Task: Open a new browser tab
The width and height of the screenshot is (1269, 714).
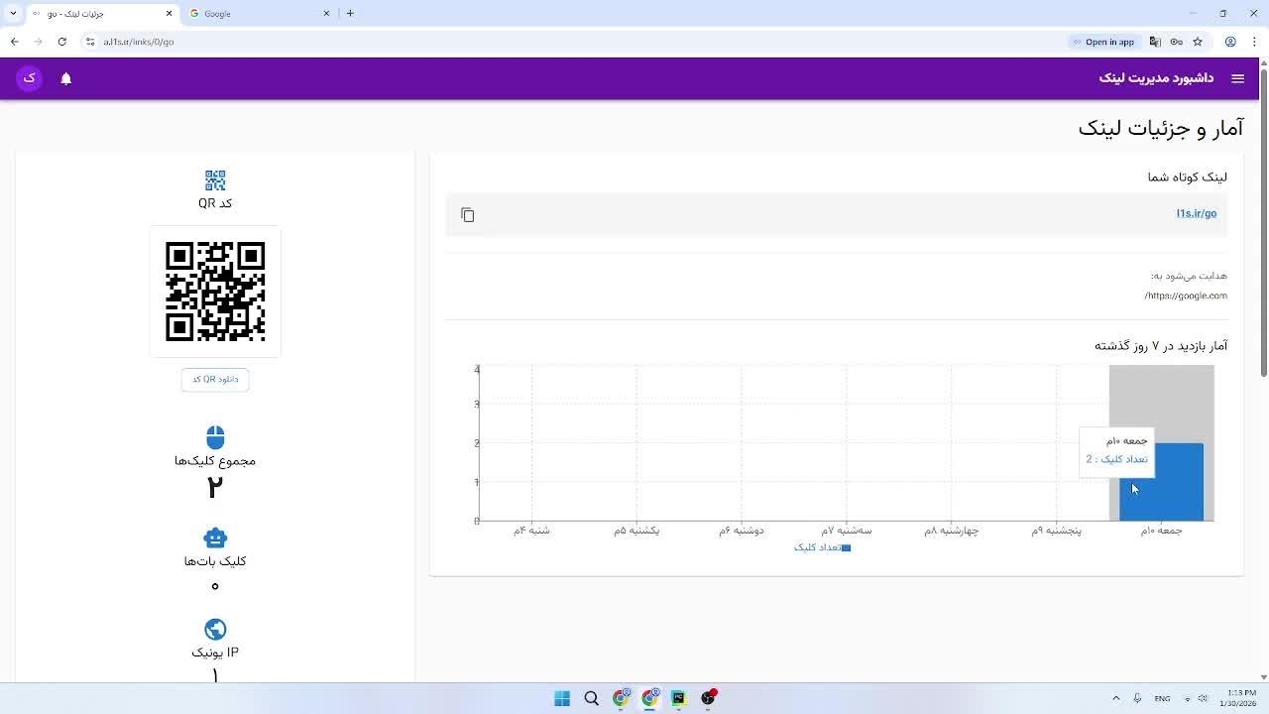Action: 350,13
